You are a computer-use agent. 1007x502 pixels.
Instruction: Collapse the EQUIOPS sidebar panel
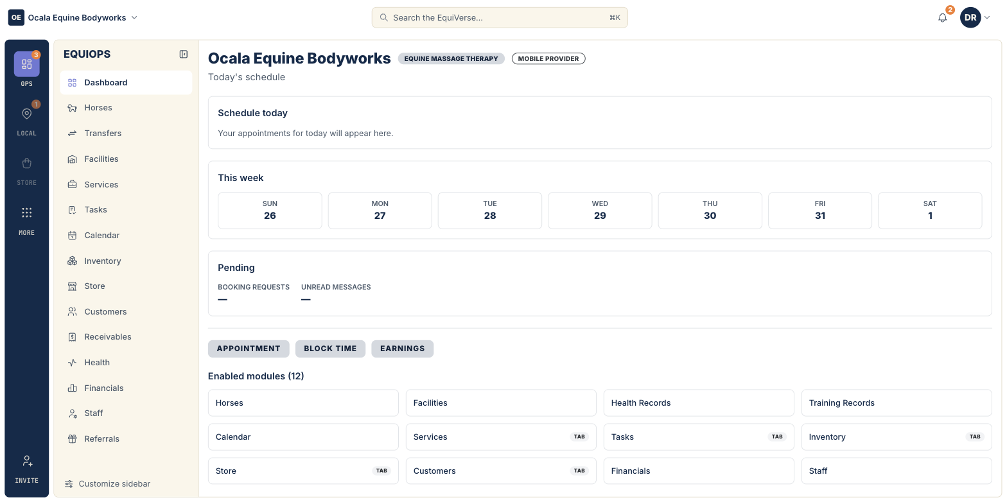point(184,55)
